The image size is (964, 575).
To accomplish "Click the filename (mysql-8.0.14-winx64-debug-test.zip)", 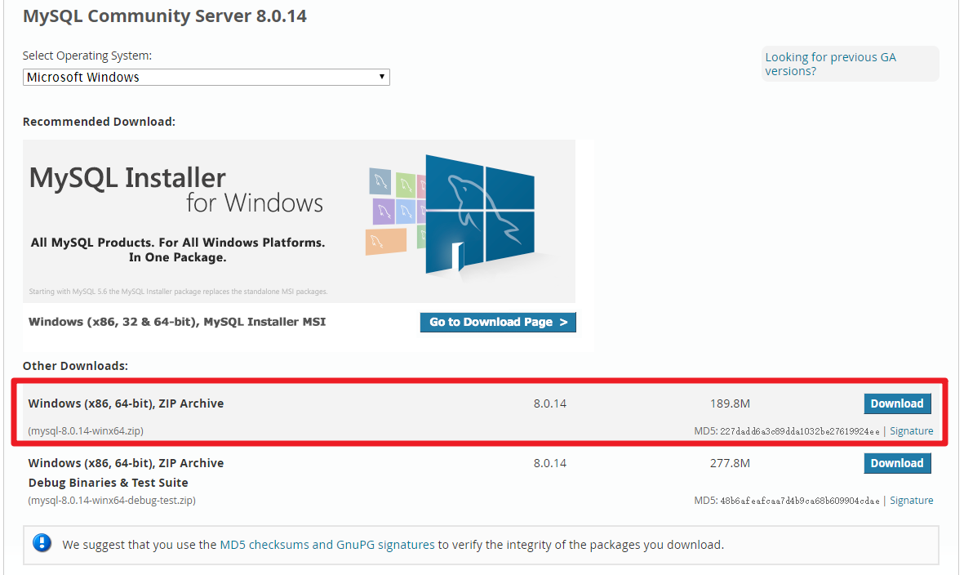I will (x=112, y=501).
